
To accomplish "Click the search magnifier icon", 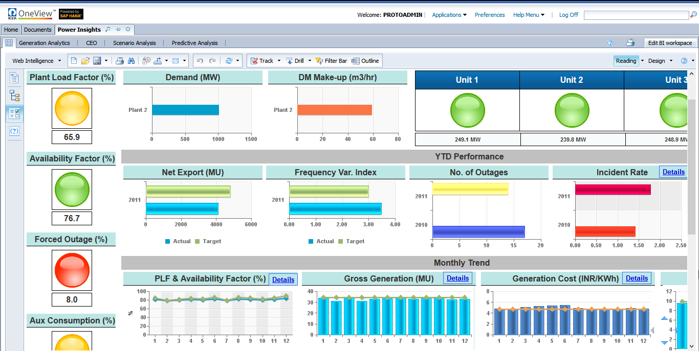I will pyautogui.click(x=693, y=15).
